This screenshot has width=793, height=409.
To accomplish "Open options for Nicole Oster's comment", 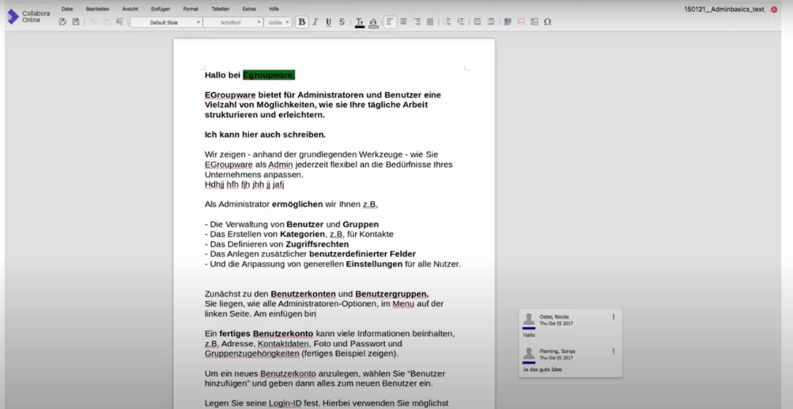I will tap(613, 317).
